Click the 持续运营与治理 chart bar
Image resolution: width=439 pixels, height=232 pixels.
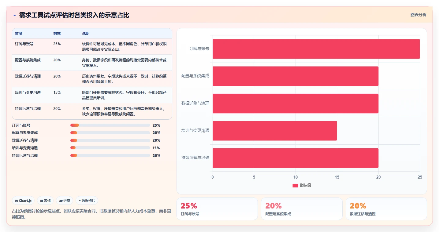click(296, 158)
